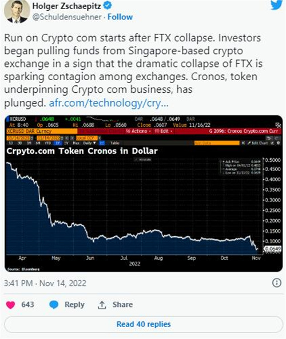Click the Reply speech bubble icon
This screenshot has height=339, width=286.
tap(54, 305)
